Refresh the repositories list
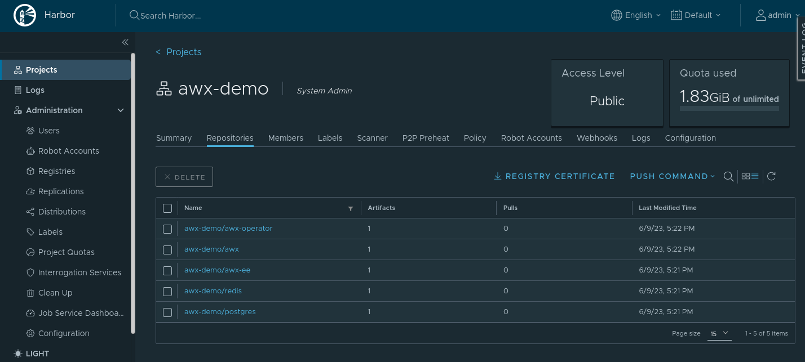 (x=771, y=177)
